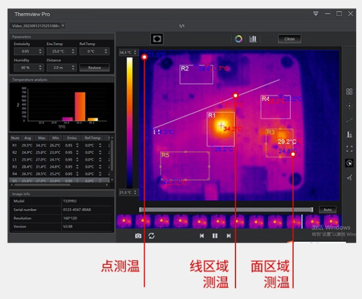Adjust the Emissivity 0.95 stepper arrows
Image resolution: width=362 pixels, height=299 pixels.
41,51
